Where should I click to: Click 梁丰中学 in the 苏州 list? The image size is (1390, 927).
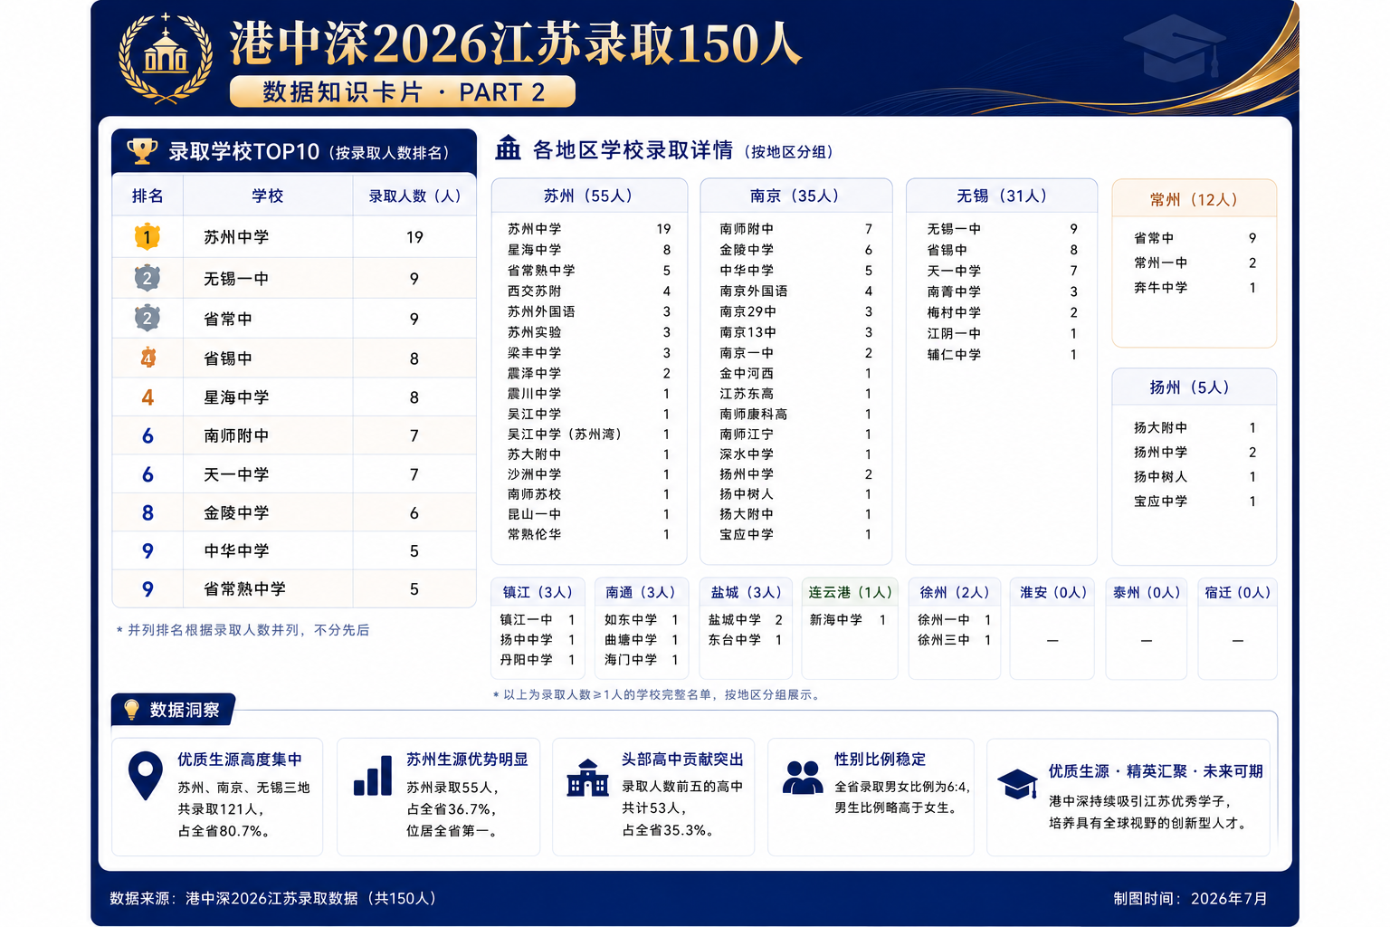(x=534, y=353)
